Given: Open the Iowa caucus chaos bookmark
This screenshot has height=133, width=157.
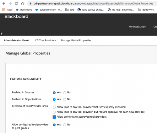Looking at the screenshot, I should [x=91, y=10].
